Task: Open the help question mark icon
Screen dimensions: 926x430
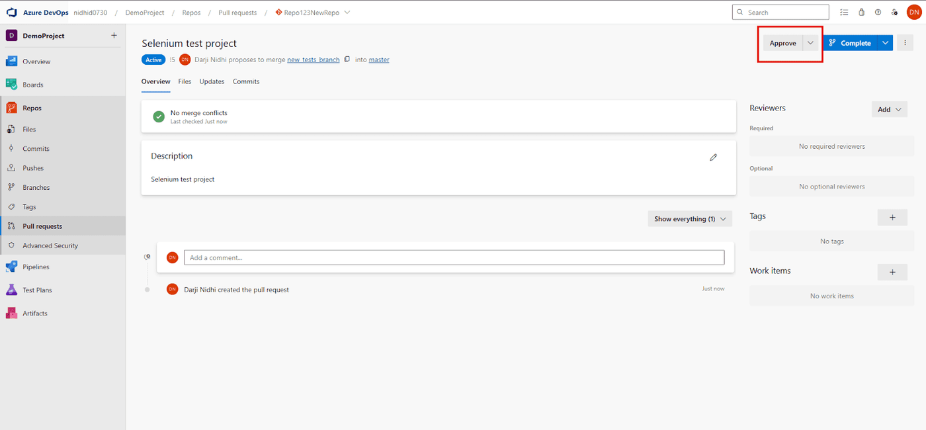Action: (x=878, y=13)
